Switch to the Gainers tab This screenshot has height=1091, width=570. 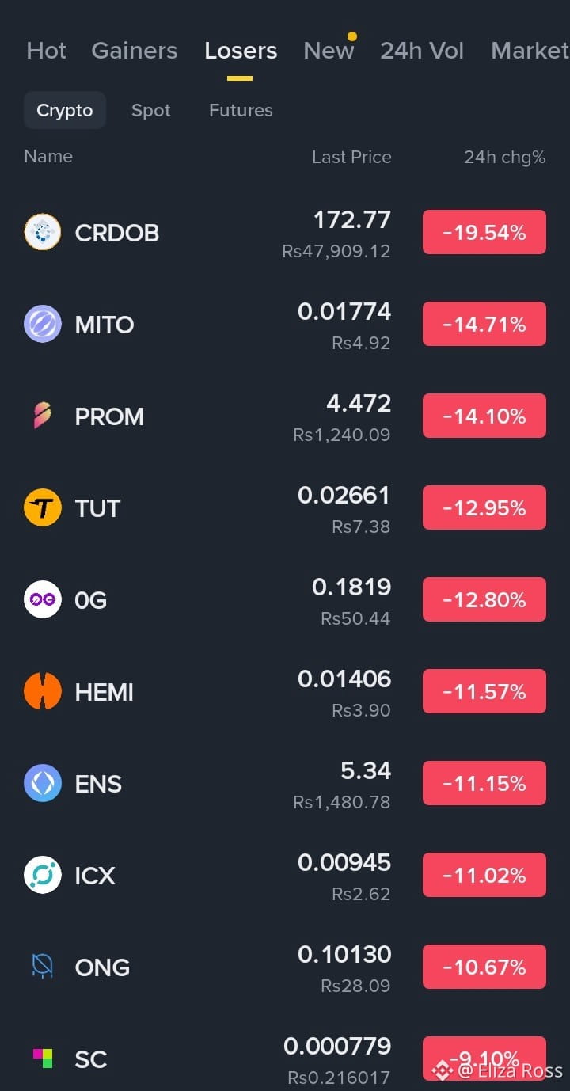click(135, 51)
